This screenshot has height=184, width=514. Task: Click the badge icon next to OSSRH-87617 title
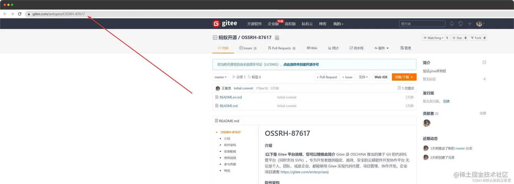click(x=277, y=37)
